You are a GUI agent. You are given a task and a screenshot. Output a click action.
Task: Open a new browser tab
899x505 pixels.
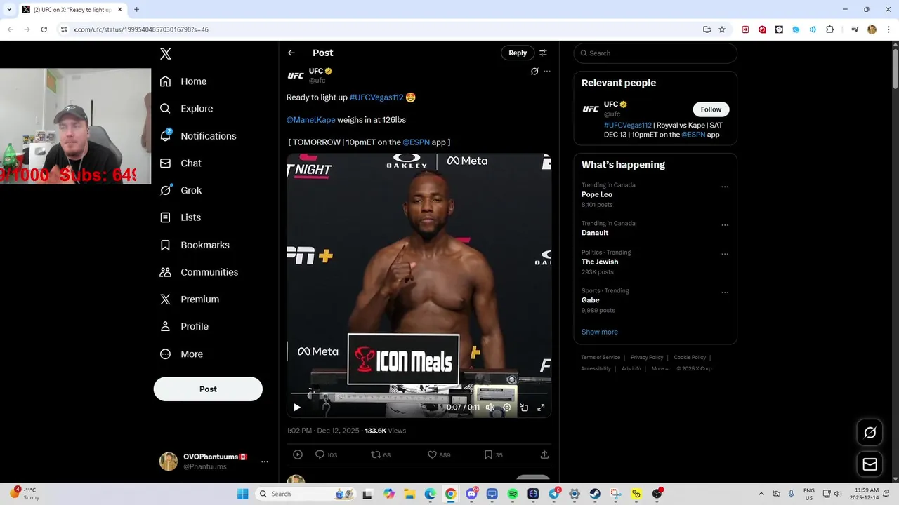coord(136,10)
